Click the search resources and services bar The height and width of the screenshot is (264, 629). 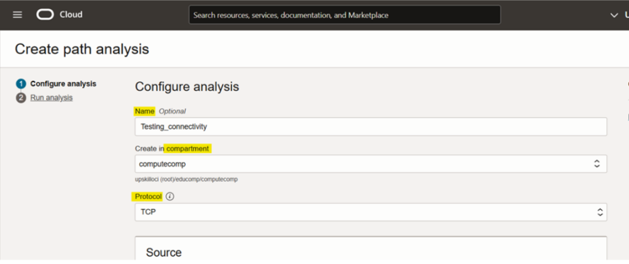click(x=344, y=15)
